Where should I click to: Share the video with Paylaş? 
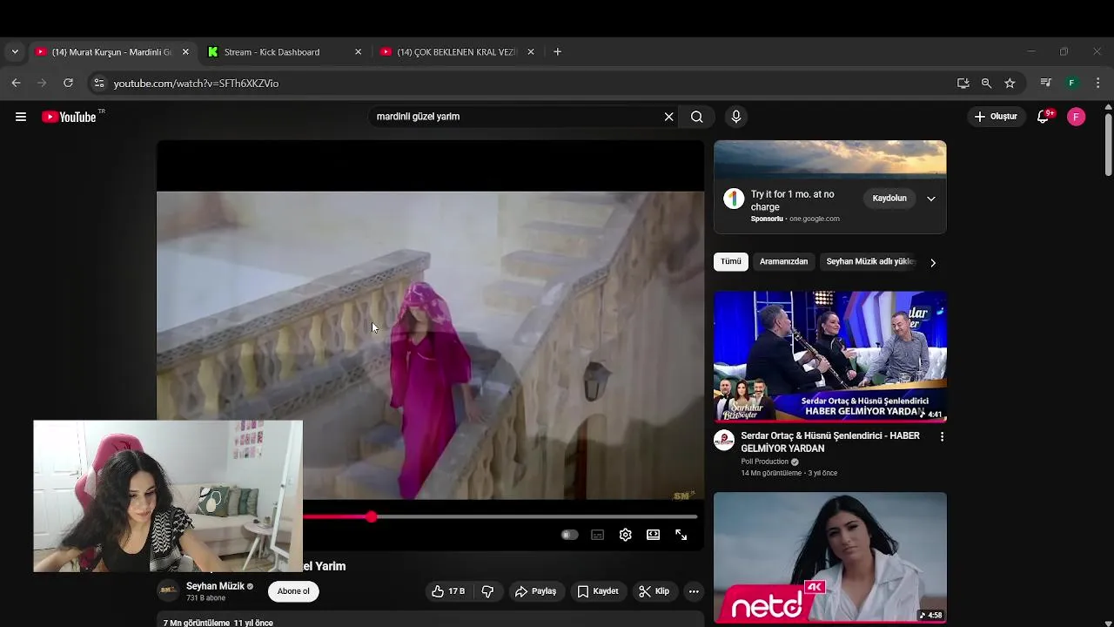[535, 591]
